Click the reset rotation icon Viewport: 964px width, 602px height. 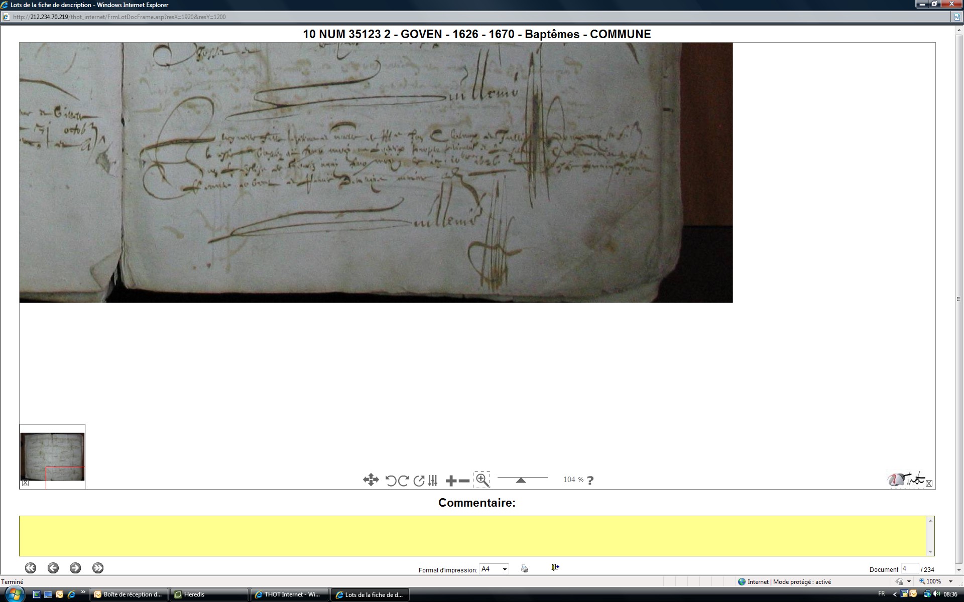click(419, 481)
